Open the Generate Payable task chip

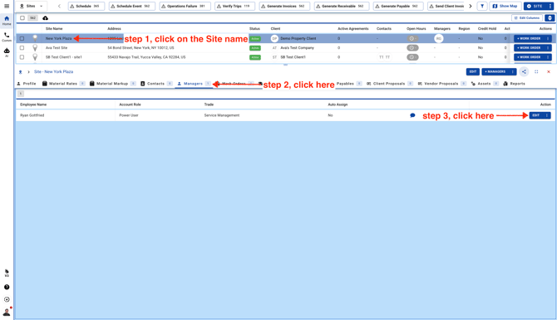point(398,6)
